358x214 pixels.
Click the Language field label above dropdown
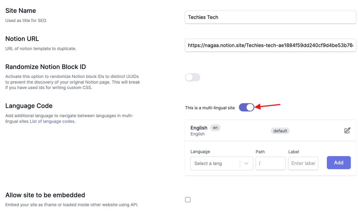point(200,152)
